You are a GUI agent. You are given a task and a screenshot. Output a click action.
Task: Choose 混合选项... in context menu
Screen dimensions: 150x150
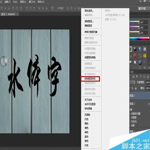(x=89, y=10)
